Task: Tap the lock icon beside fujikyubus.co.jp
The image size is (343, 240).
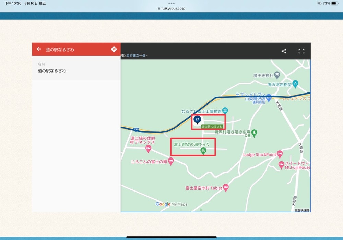Action: [159, 8]
